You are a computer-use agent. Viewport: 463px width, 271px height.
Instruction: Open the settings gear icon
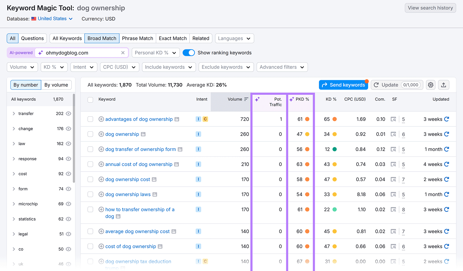[x=430, y=85]
